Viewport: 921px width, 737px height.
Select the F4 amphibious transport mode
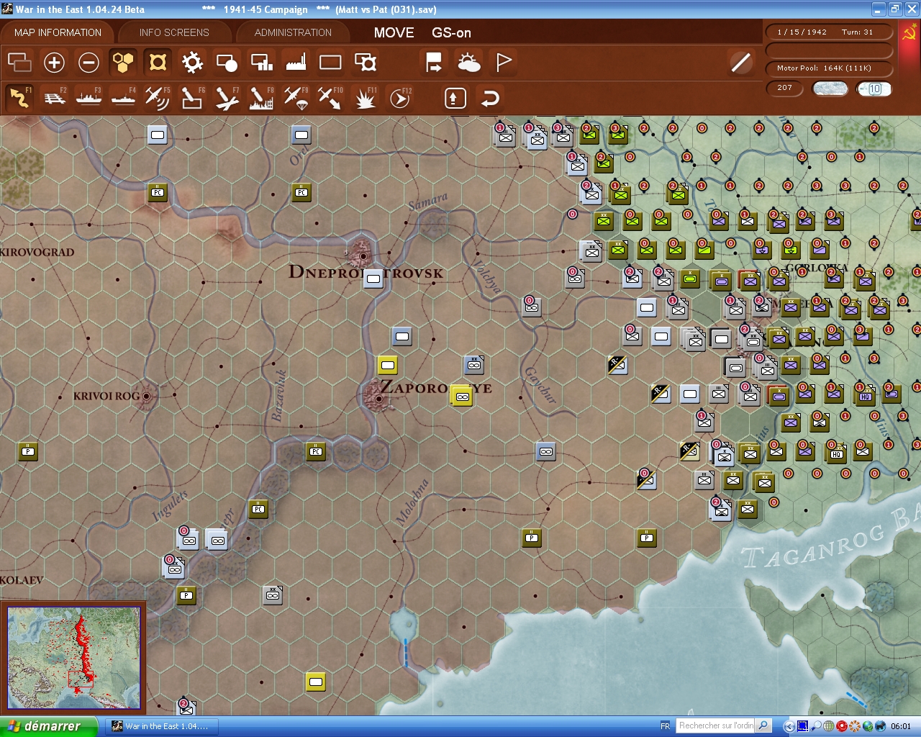tap(123, 98)
